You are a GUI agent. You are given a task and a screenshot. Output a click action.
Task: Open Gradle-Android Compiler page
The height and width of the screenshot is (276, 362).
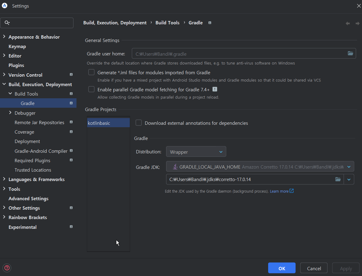coord(41,151)
